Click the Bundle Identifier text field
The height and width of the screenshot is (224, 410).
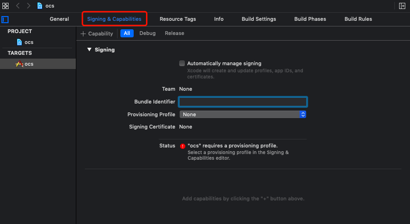click(243, 102)
